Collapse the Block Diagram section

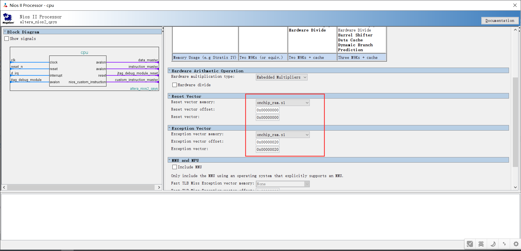(5, 32)
